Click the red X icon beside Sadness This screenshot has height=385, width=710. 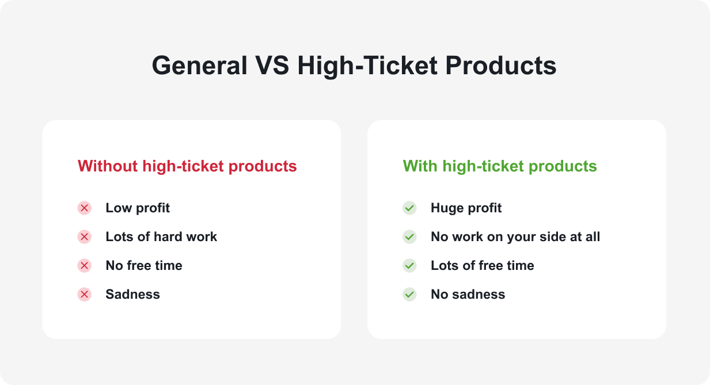coord(85,294)
